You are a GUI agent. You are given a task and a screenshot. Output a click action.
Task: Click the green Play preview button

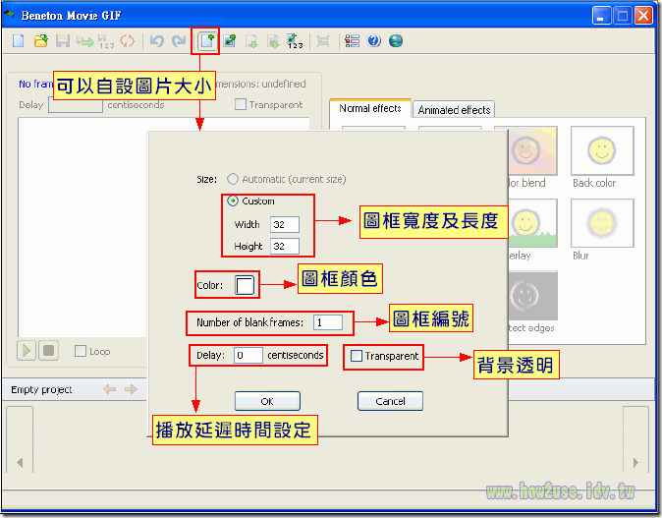(27, 351)
